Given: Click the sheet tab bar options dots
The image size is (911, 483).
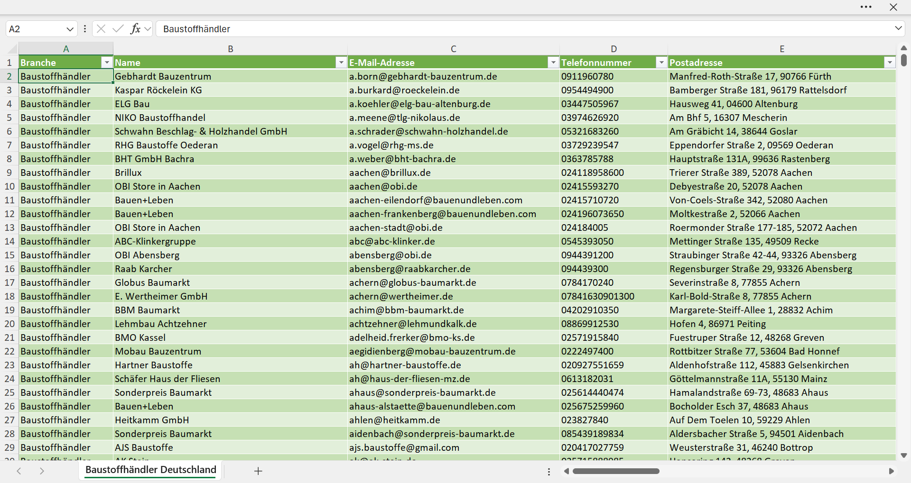Looking at the screenshot, I should 549,472.
